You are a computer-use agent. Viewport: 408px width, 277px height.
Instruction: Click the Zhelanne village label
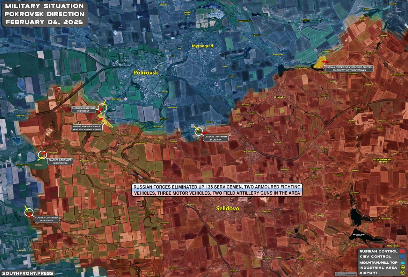(326, 149)
